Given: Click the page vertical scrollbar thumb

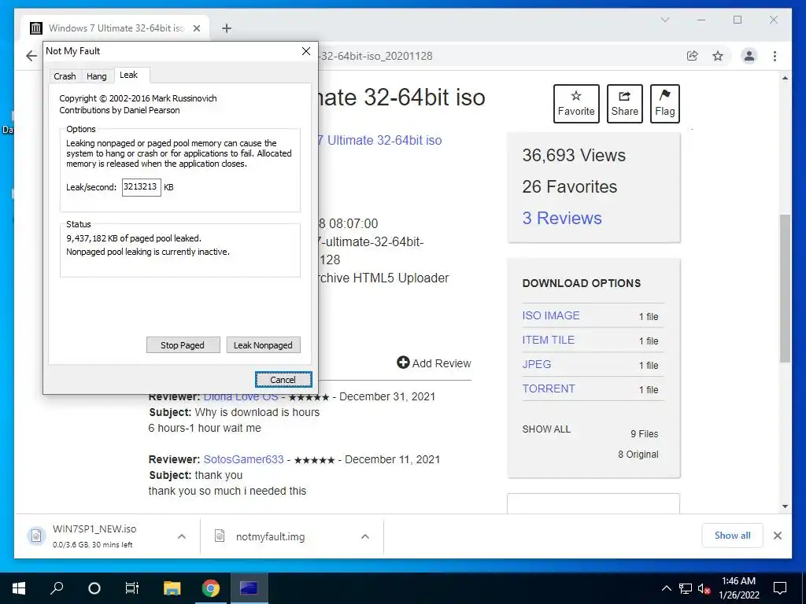Looking at the screenshot, I should point(785,288).
